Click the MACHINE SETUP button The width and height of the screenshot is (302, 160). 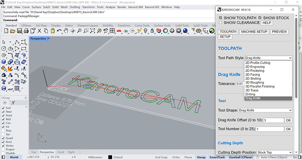pos(254,32)
